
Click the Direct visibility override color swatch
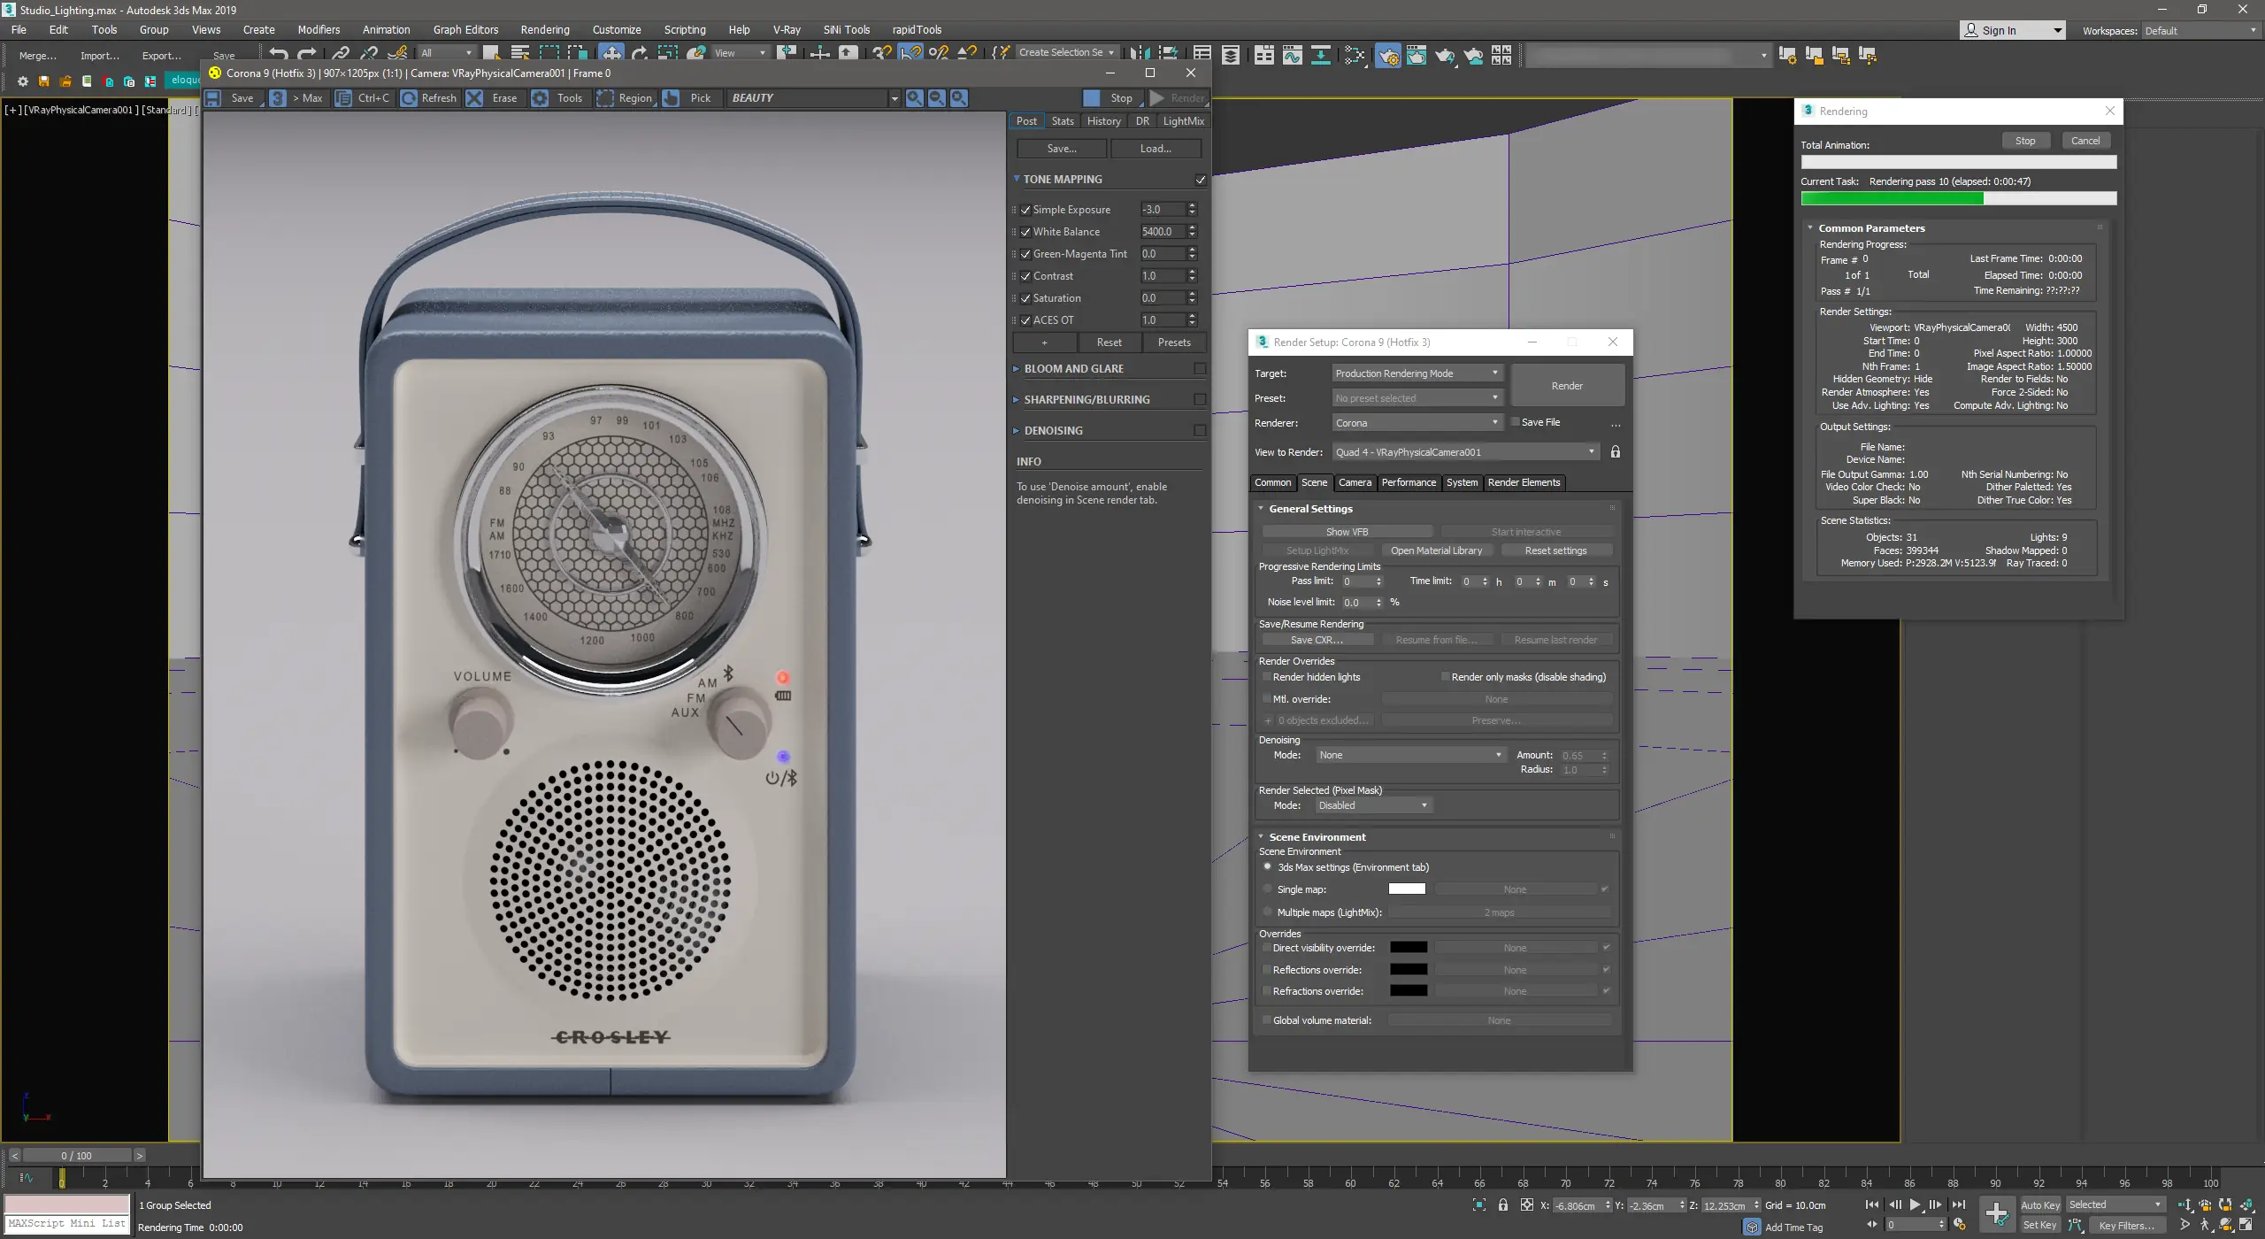[1408, 948]
